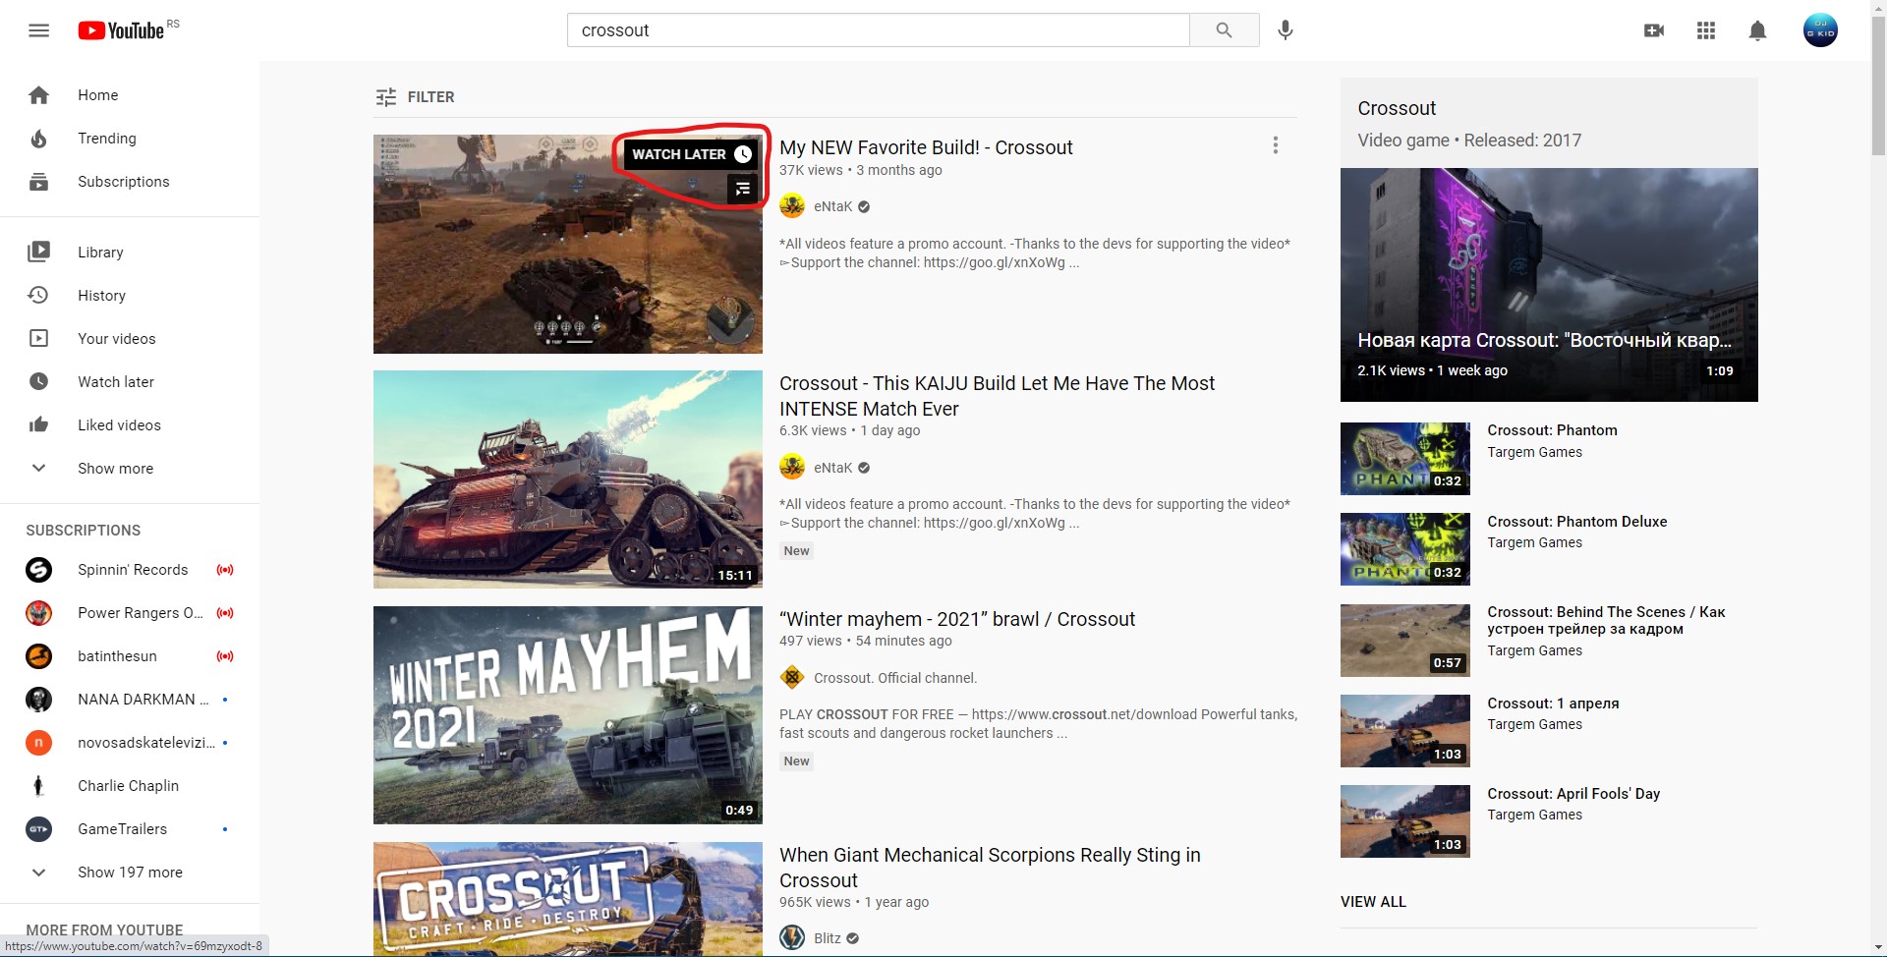Go to Home in sidebar
Viewport: 1887px width, 957px height.
tap(130, 95)
